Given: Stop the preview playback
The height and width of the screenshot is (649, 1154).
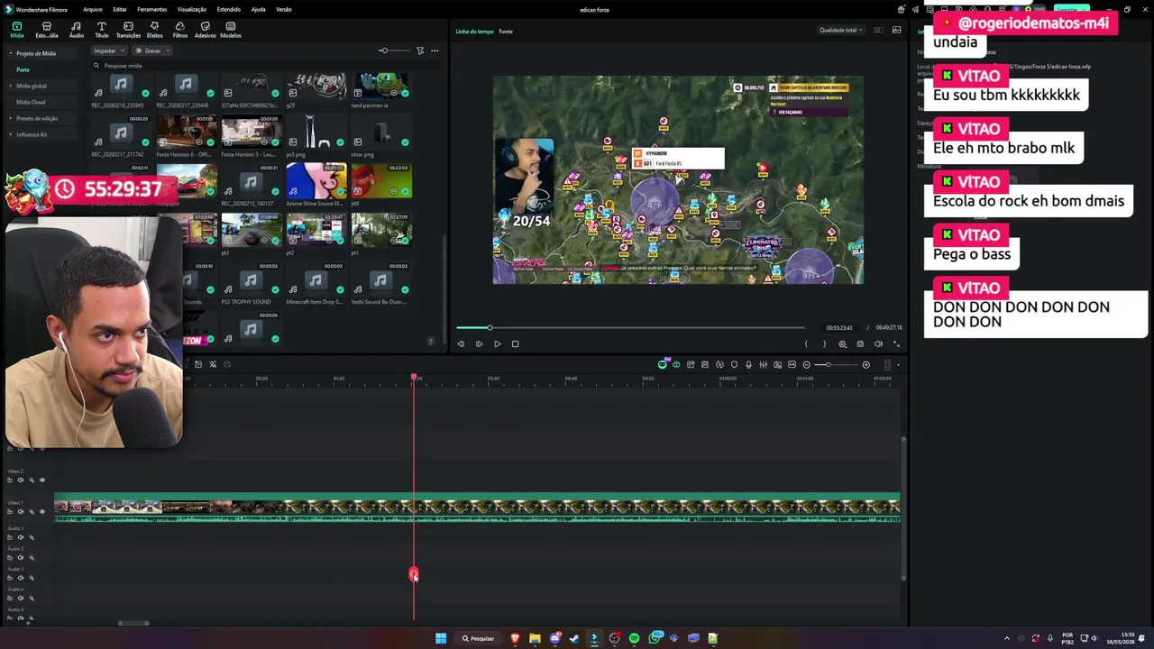Looking at the screenshot, I should [515, 343].
